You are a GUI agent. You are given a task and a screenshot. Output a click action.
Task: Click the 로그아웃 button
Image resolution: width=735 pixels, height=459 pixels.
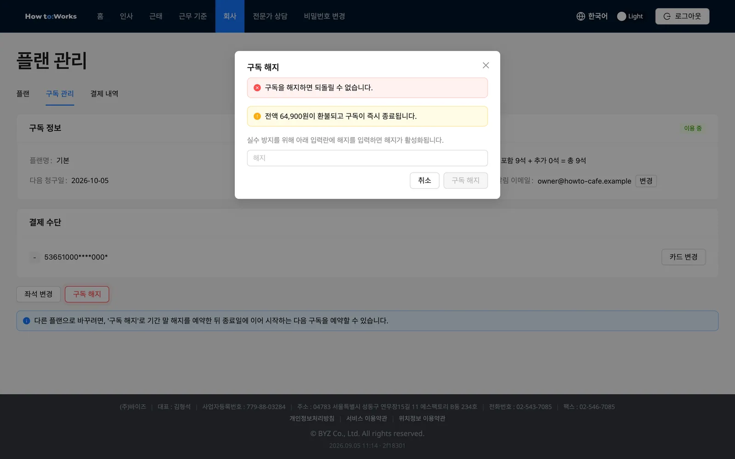(x=682, y=16)
